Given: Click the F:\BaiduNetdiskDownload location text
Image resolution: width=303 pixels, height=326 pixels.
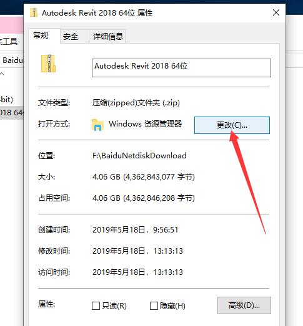Looking at the screenshot, I should click(x=139, y=155).
